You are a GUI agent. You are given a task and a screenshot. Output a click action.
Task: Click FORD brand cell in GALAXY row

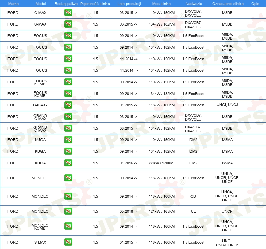[13, 105]
